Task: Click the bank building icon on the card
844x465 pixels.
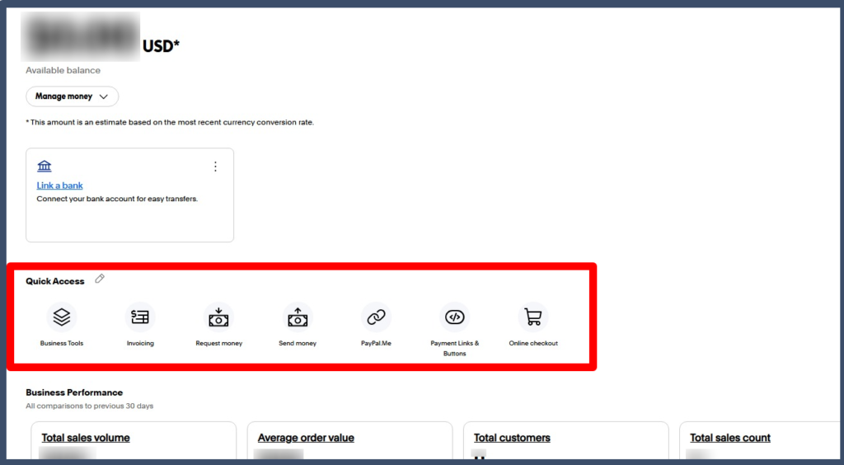Action: point(45,167)
